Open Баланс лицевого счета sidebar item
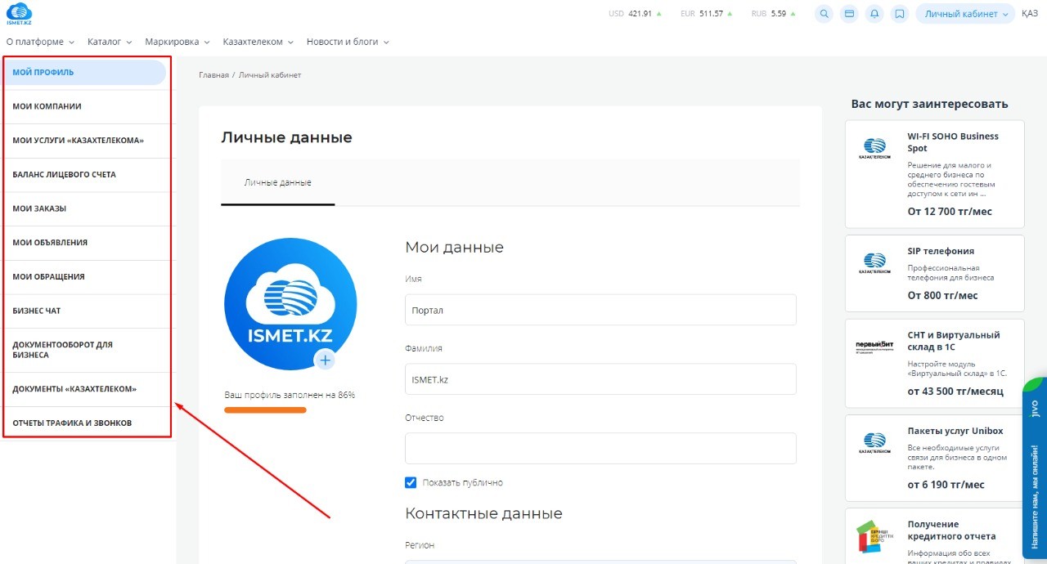The image size is (1047, 564). (x=64, y=175)
